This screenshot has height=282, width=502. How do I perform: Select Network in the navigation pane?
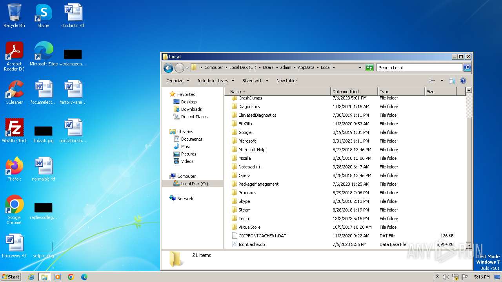pyautogui.click(x=185, y=199)
